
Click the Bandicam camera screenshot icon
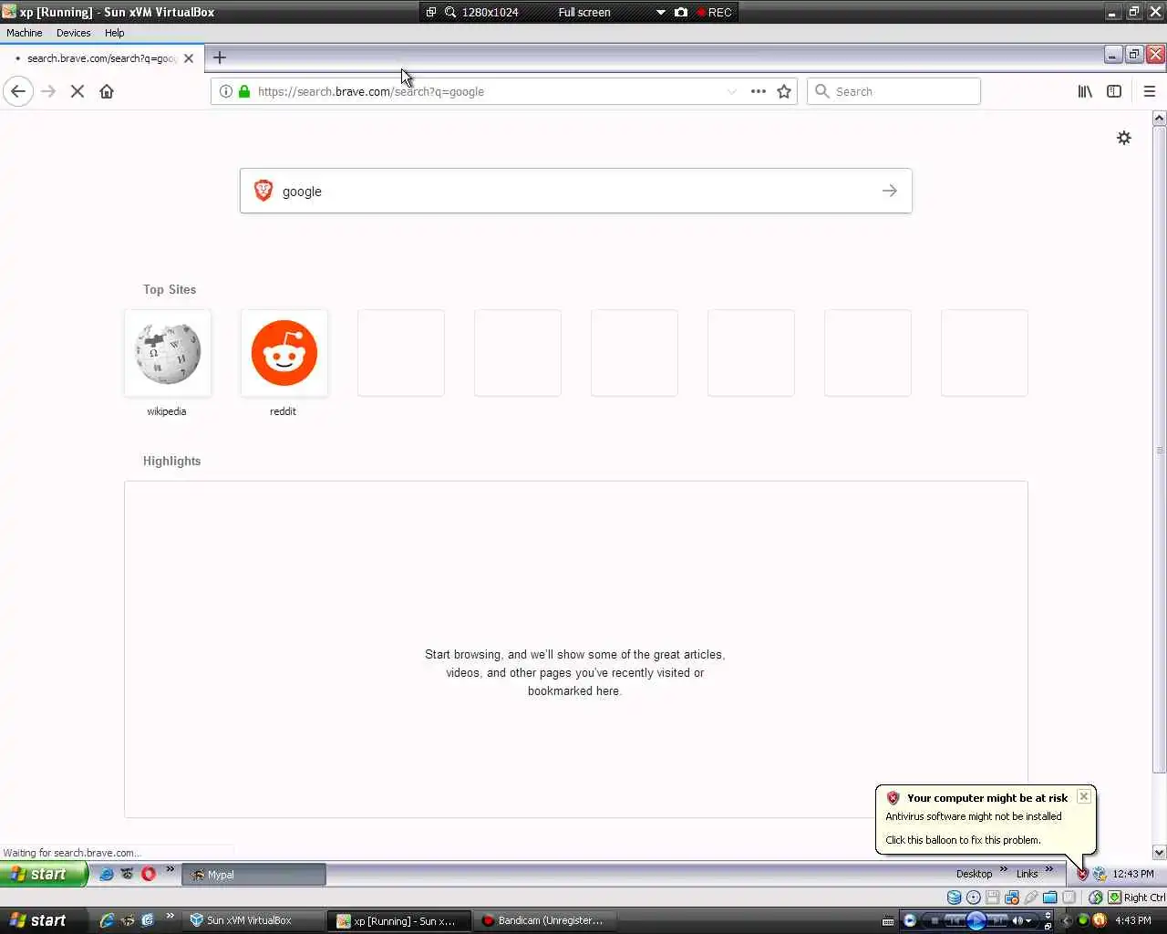[x=681, y=12]
